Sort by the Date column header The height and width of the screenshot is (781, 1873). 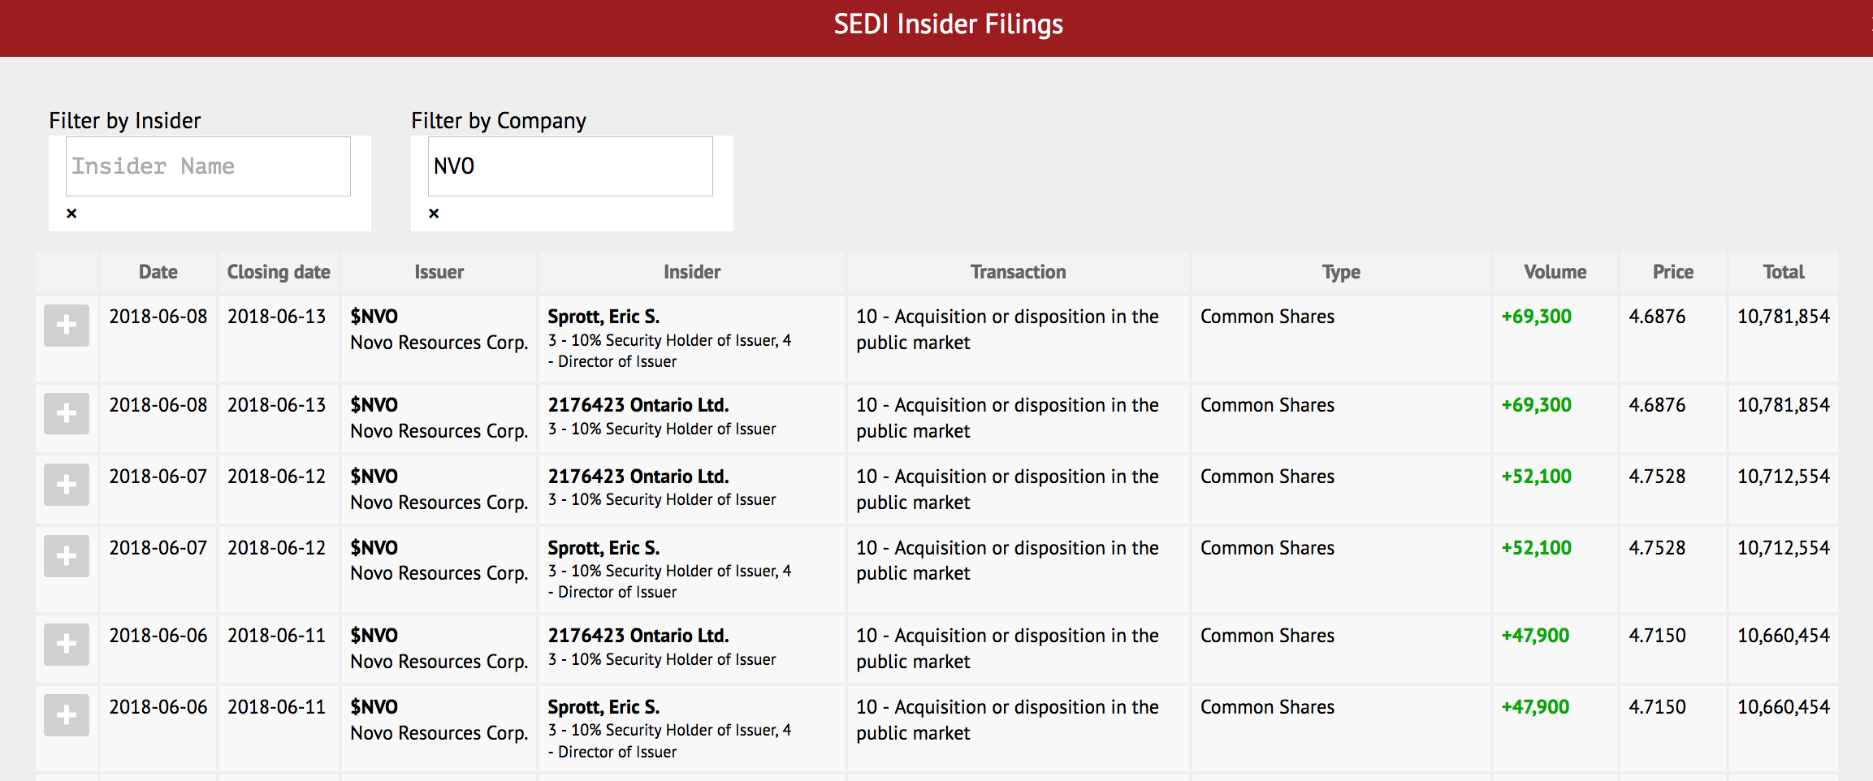tap(158, 272)
